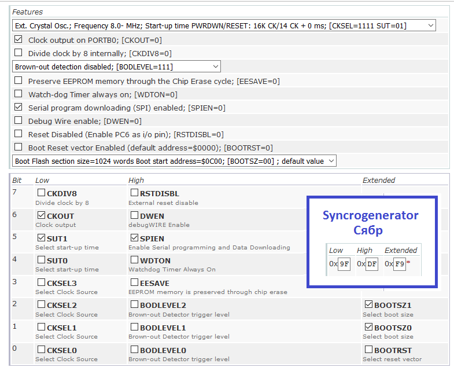Open the Boot Flash section size dropdown
The image size is (454, 371).
click(174, 161)
